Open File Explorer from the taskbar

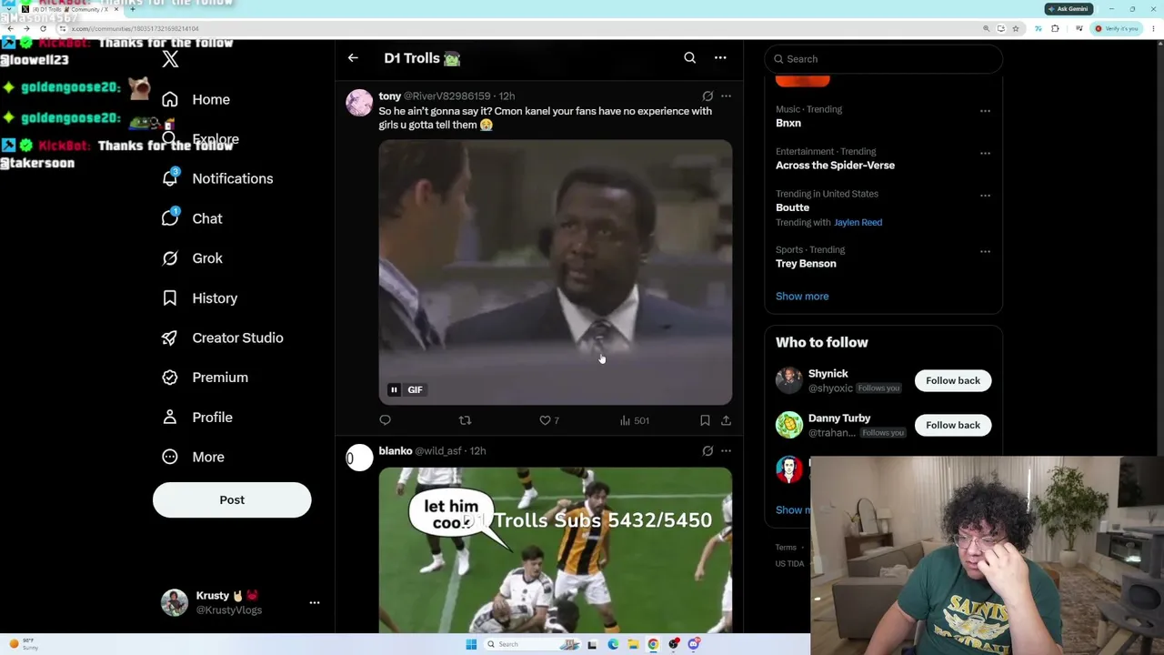click(633, 645)
